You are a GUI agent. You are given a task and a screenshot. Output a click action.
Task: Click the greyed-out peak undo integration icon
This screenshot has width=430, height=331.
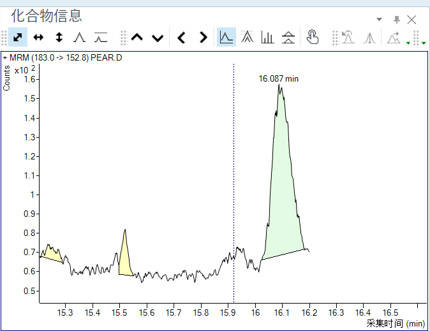(348, 37)
